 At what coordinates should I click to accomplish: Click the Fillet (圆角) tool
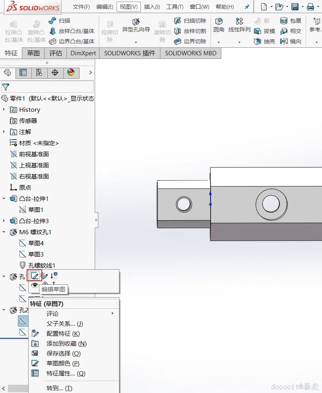point(219,25)
